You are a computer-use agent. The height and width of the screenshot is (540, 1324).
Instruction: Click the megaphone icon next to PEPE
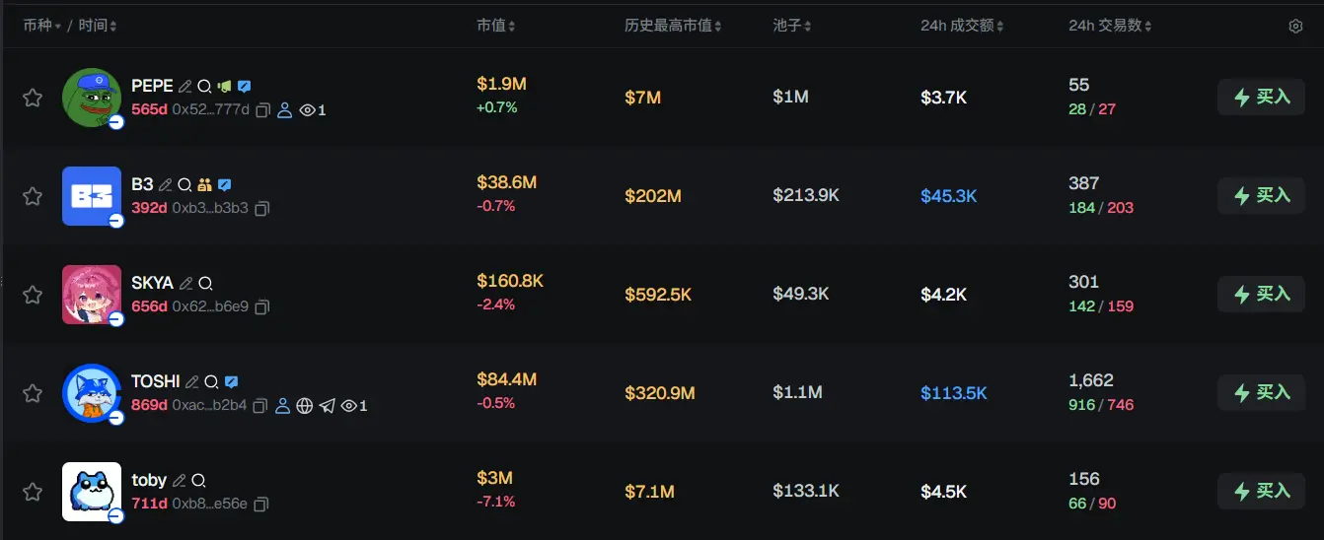click(224, 86)
